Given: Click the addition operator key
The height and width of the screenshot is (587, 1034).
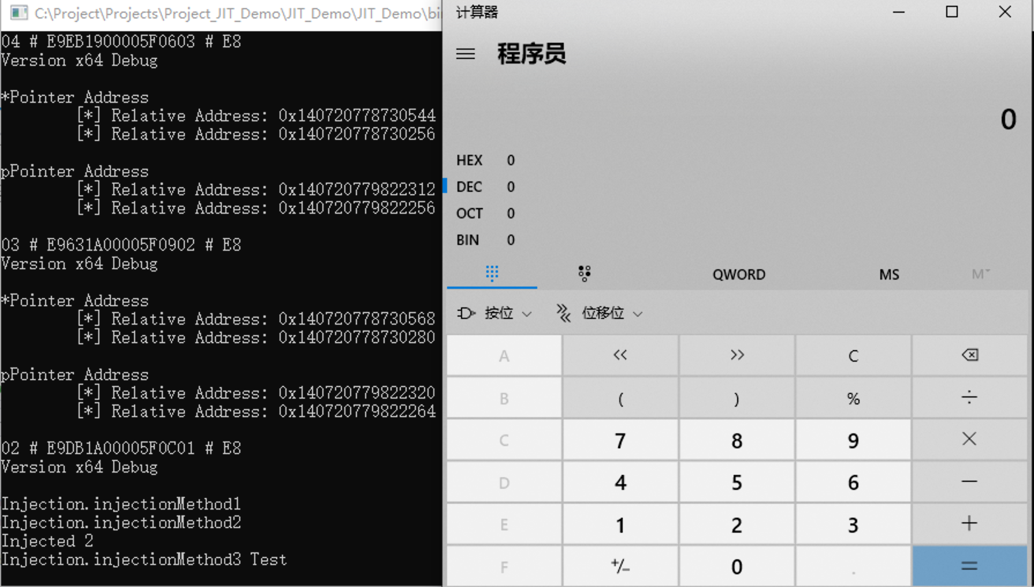Looking at the screenshot, I should (970, 524).
